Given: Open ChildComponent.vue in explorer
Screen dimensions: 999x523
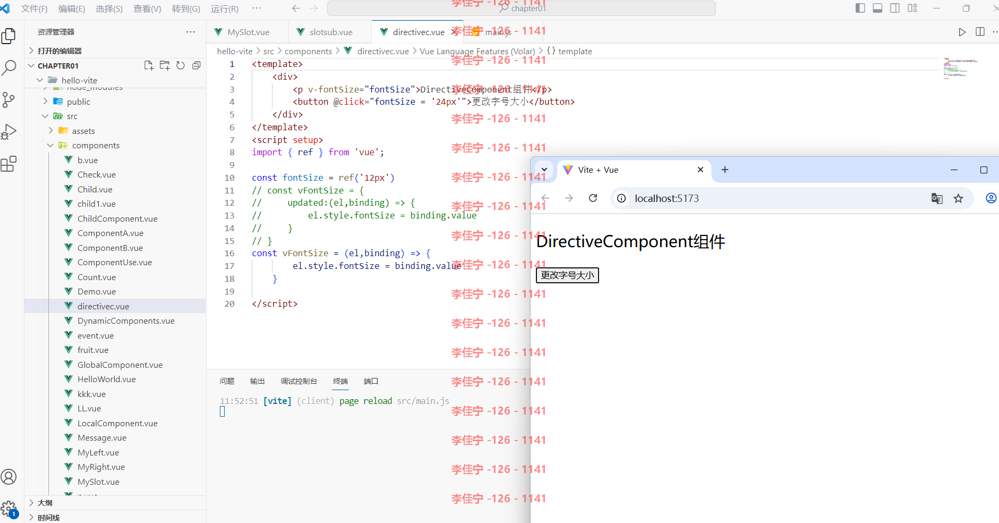Looking at the screenshot, I should [117, 218].
